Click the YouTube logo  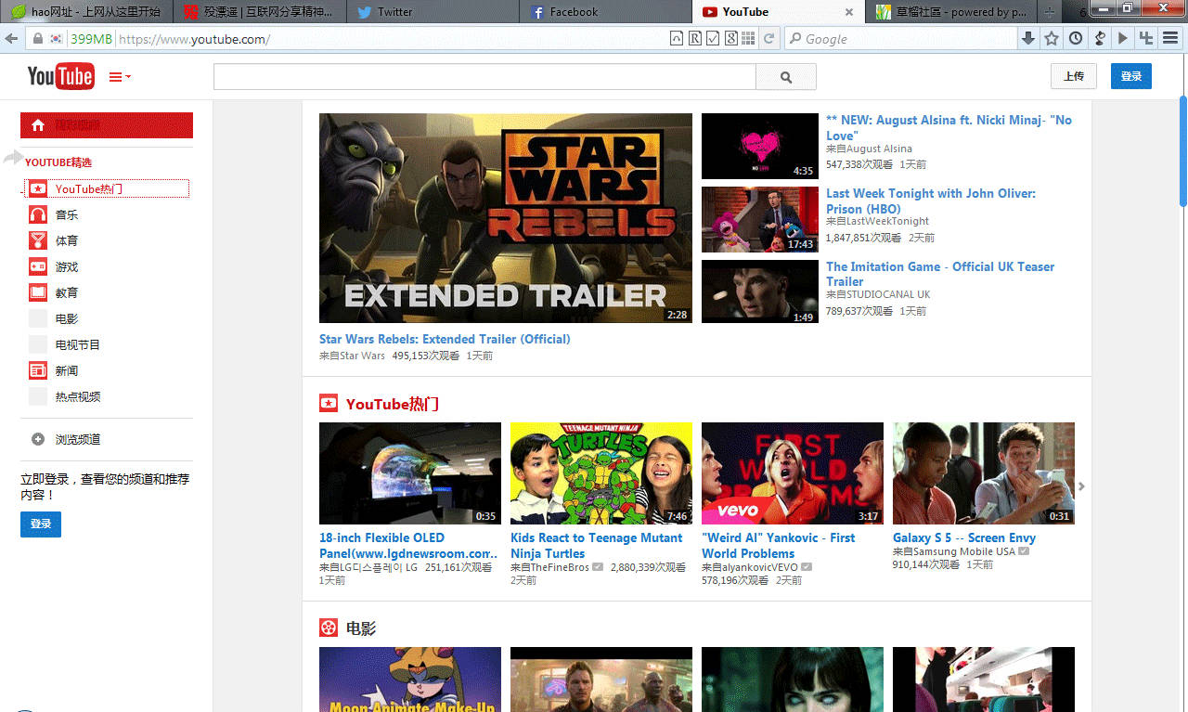click(x=60, y=76)
